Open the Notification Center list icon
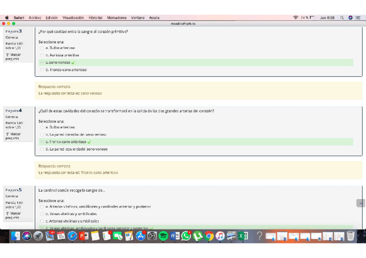 (358, 18)
